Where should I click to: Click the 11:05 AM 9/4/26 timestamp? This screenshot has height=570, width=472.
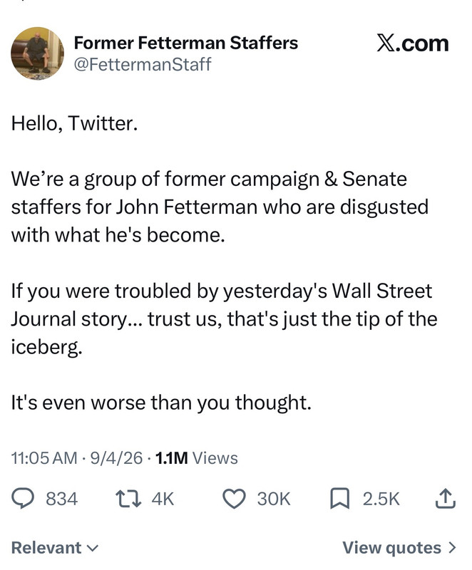77,458
